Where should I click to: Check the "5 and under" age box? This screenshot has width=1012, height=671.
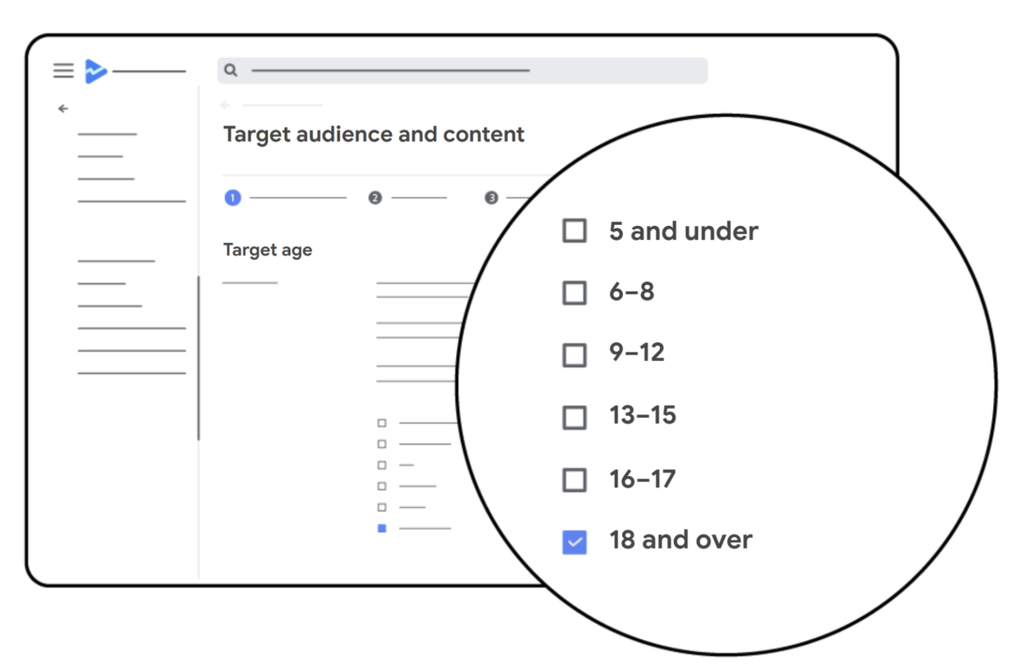pos(574,231)
